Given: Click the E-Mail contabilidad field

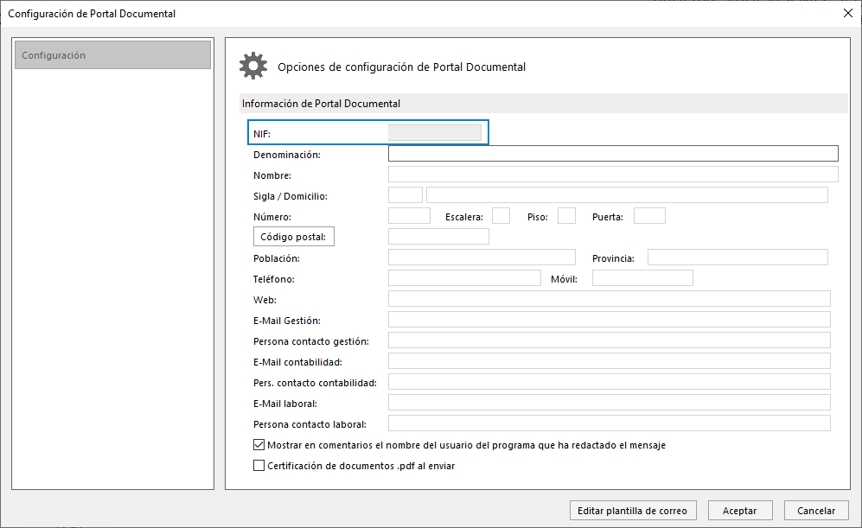Looking at the screenshot, I should coord(610,361).
